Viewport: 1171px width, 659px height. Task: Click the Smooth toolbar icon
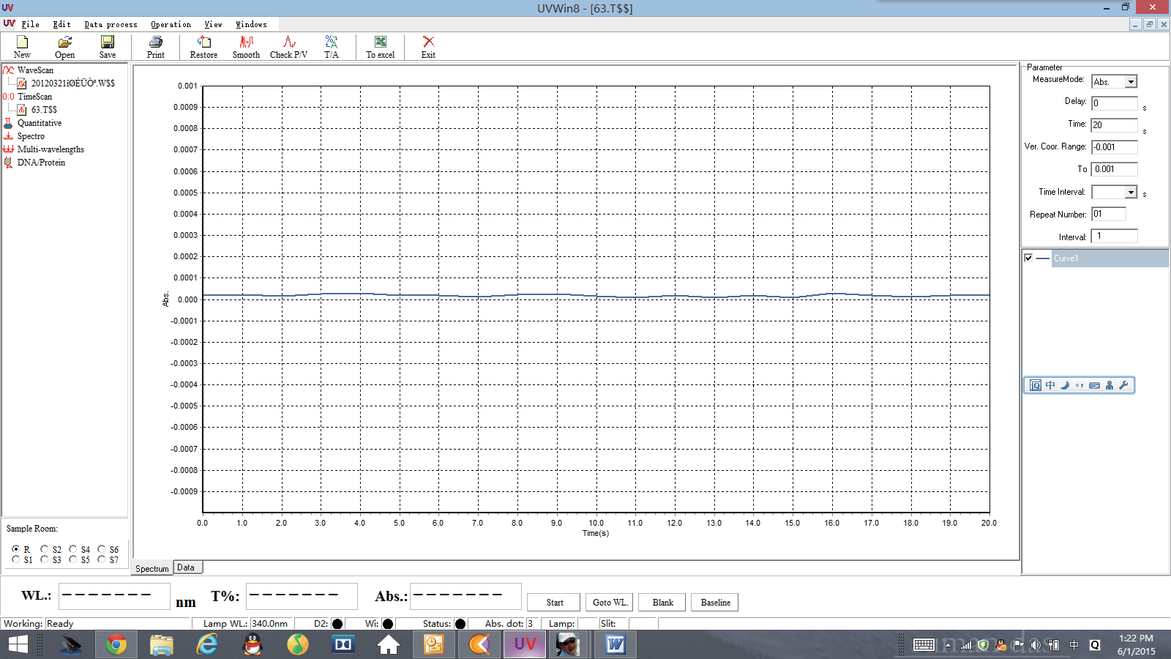pyautogui.click(x=246, y=47)
